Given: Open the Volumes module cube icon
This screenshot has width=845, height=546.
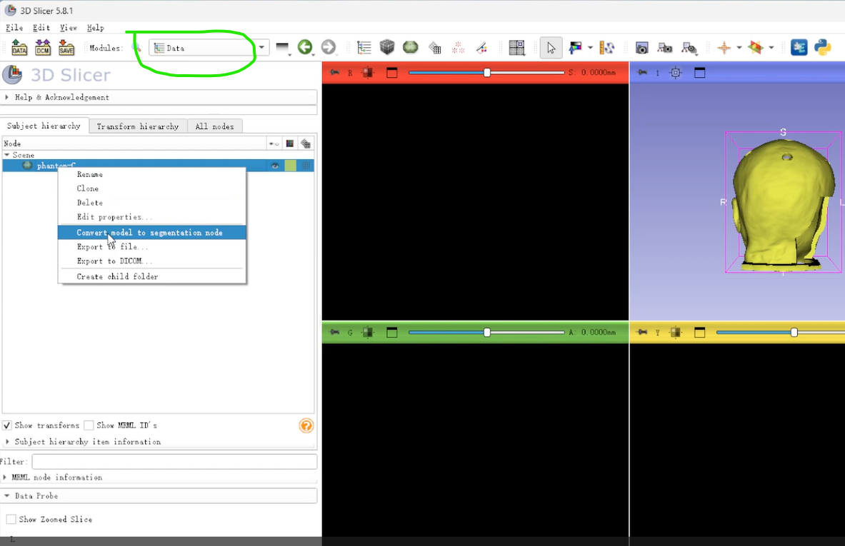Looking at the screenshot, I should point(387,47).
